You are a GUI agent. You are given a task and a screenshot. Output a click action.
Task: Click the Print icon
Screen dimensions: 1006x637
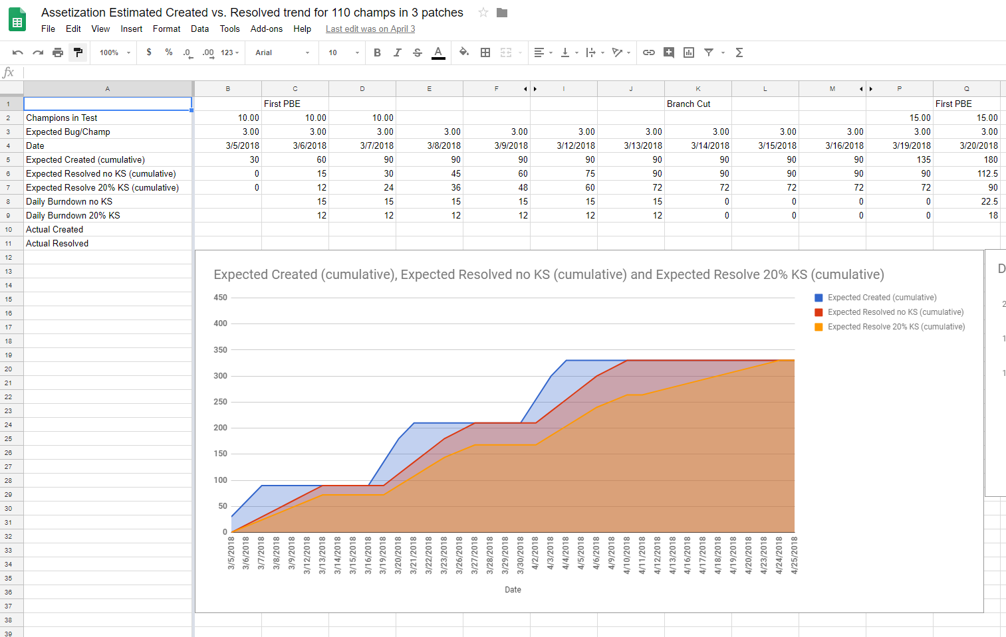(x=58, y=52)
